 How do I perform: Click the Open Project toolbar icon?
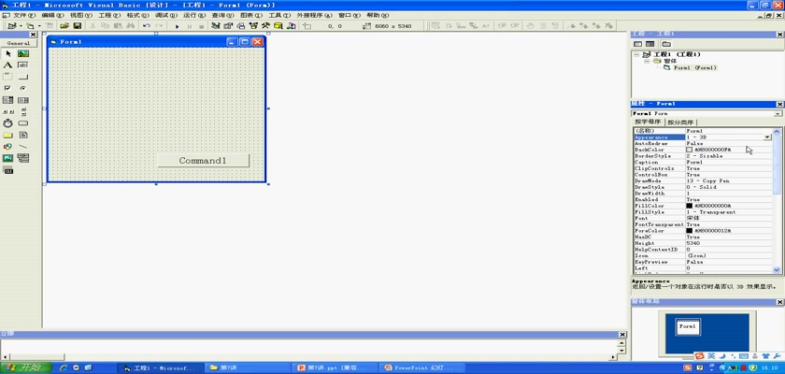64,26
